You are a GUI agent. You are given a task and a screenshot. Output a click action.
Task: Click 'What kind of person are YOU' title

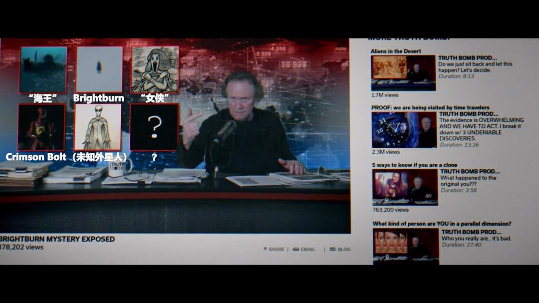tap(442, 224)
